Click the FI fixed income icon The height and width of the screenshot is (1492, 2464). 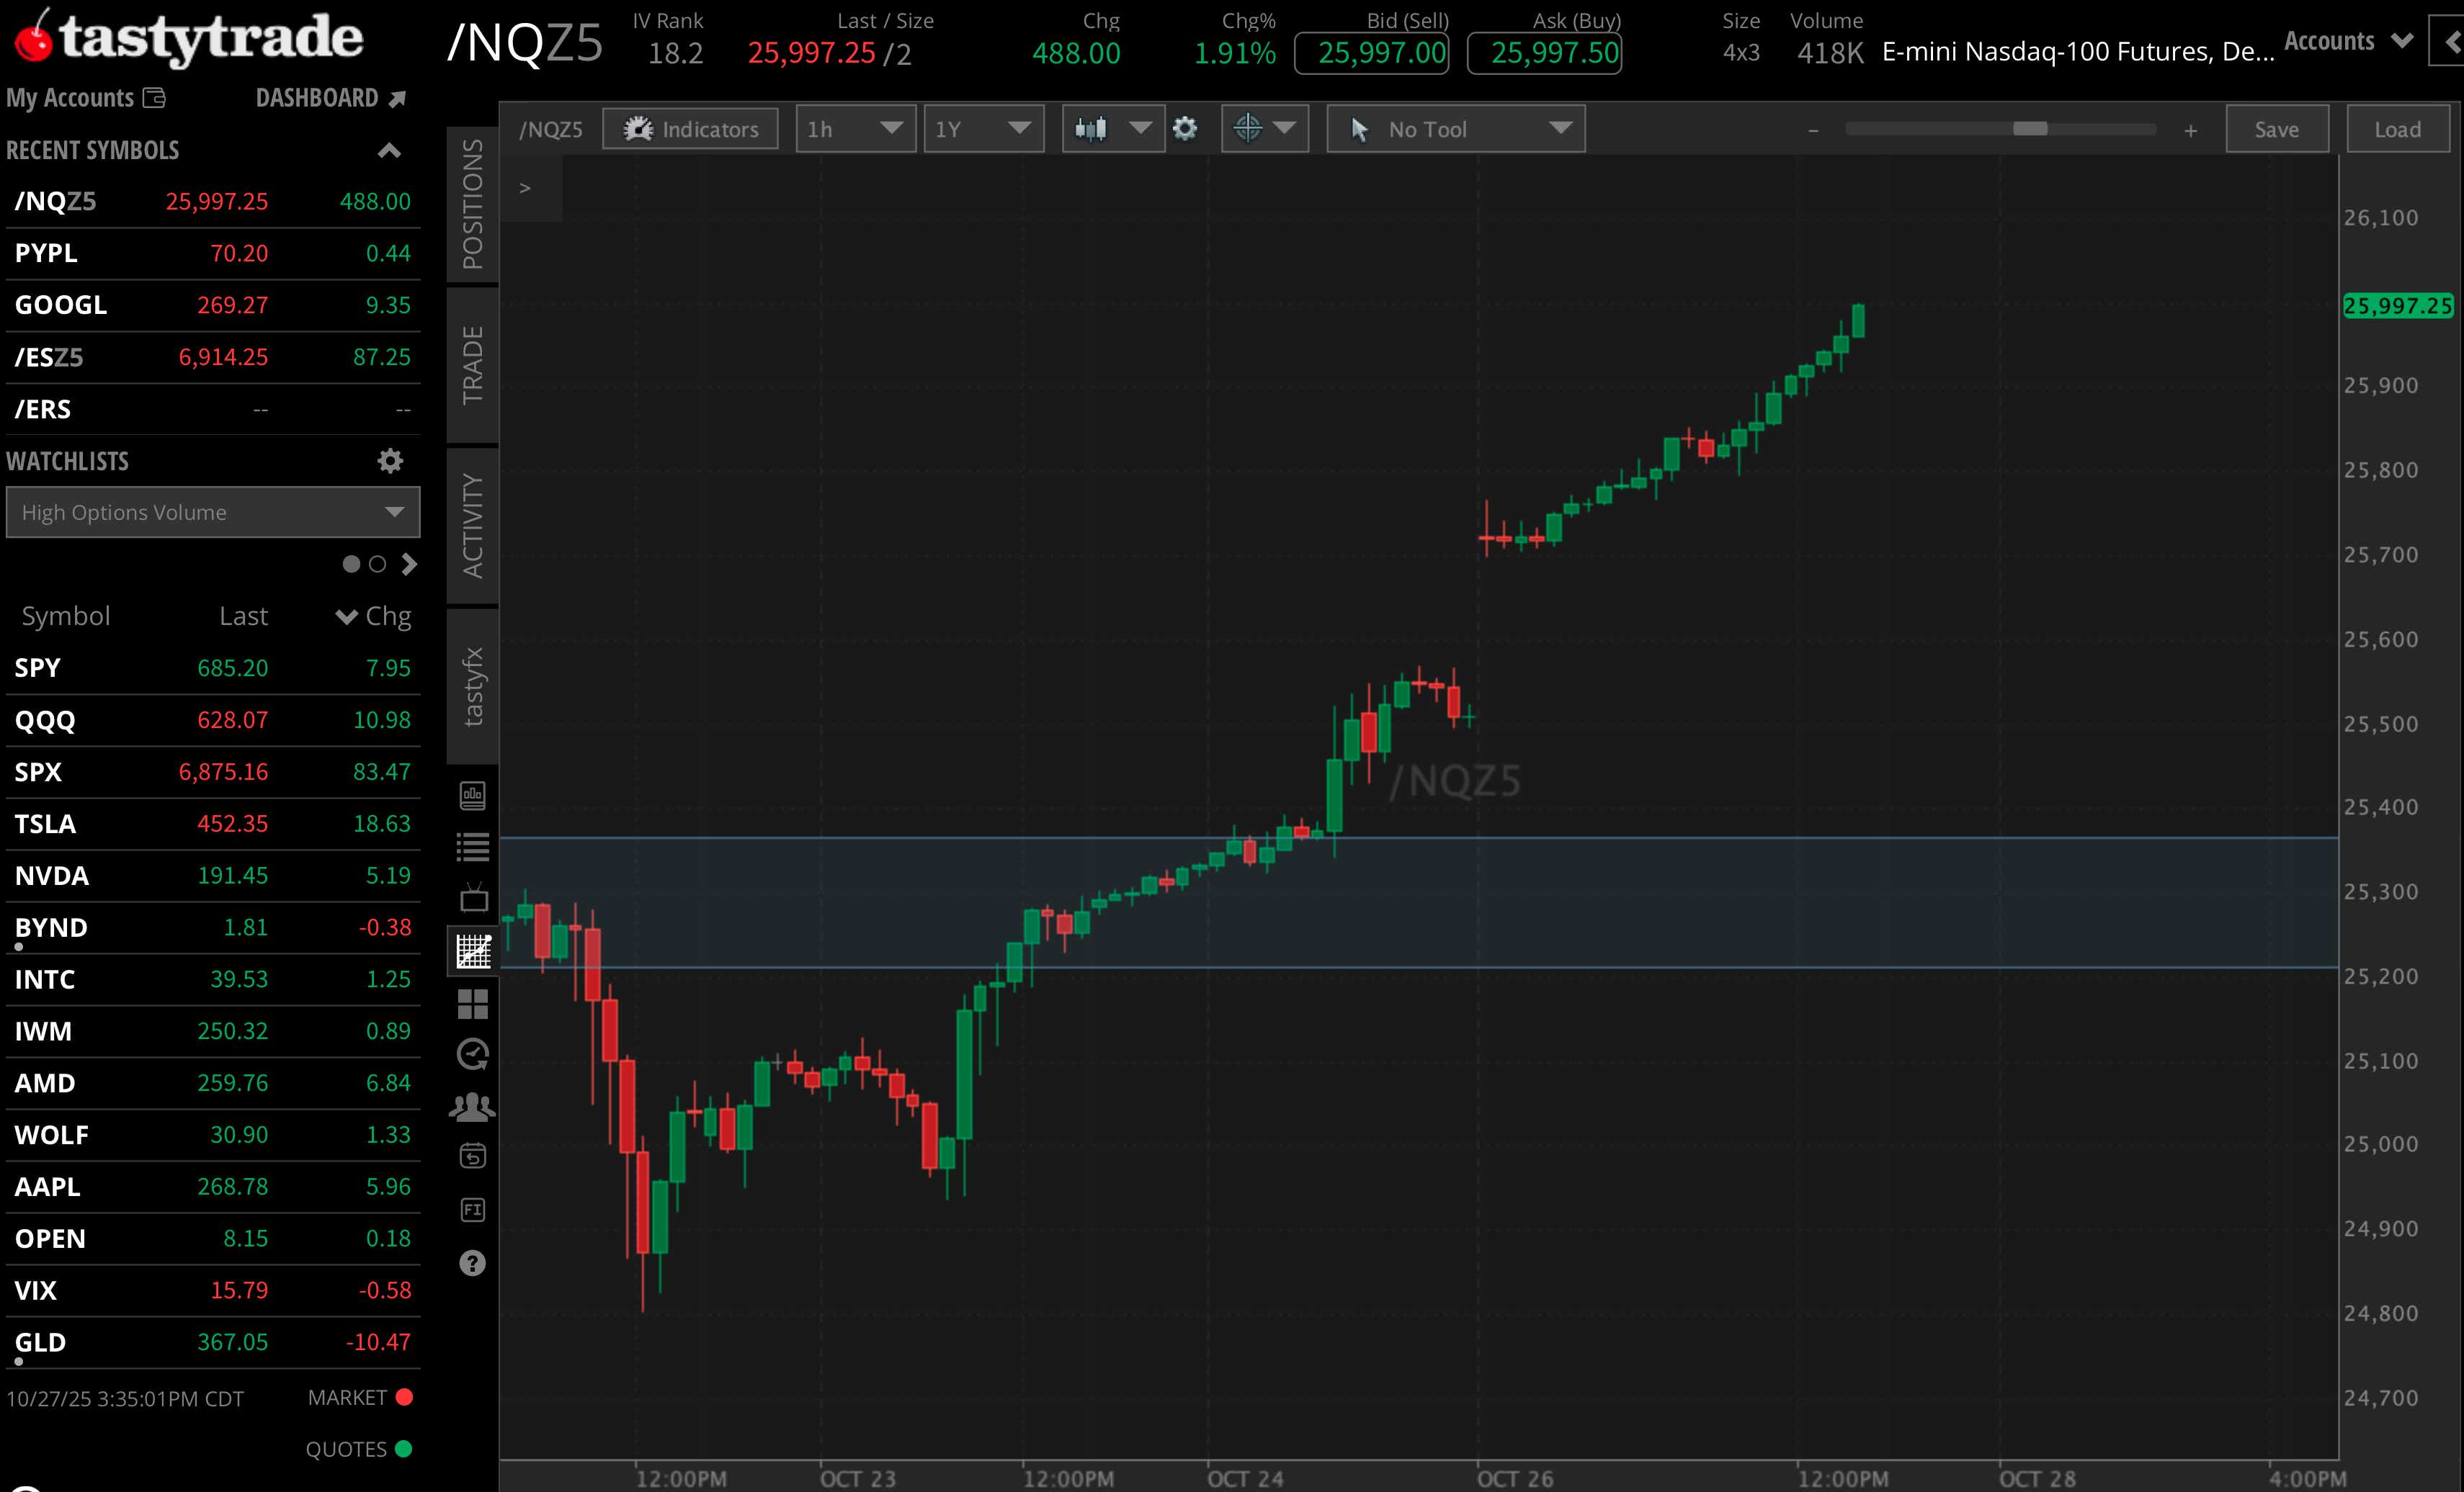(472, 1210)
